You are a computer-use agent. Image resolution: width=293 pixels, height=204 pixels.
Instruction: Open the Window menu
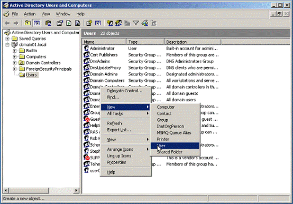click(63, 14)
